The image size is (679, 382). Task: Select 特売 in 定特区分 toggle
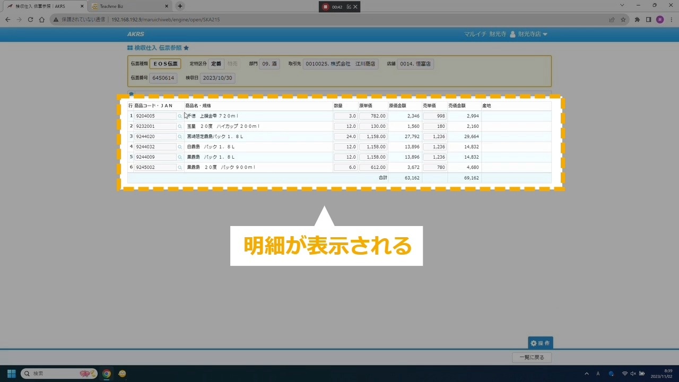click(232, 64)
